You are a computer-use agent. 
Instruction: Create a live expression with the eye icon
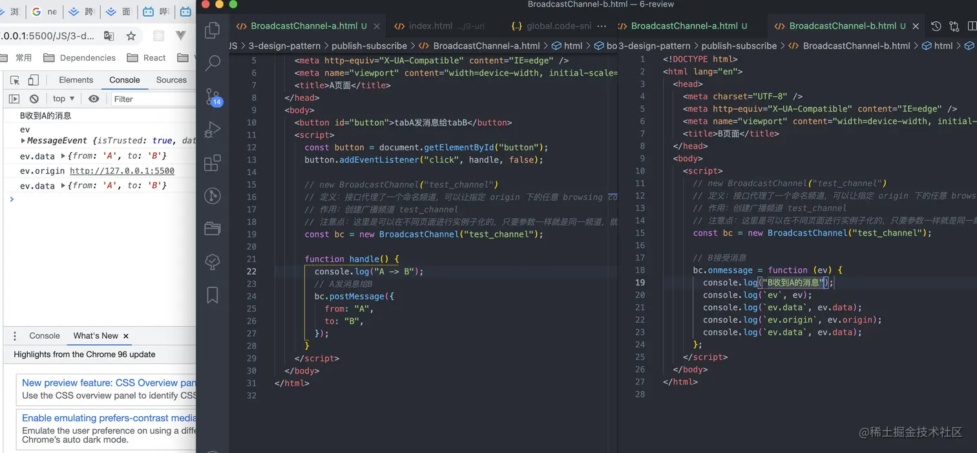[x=94, y=99]
